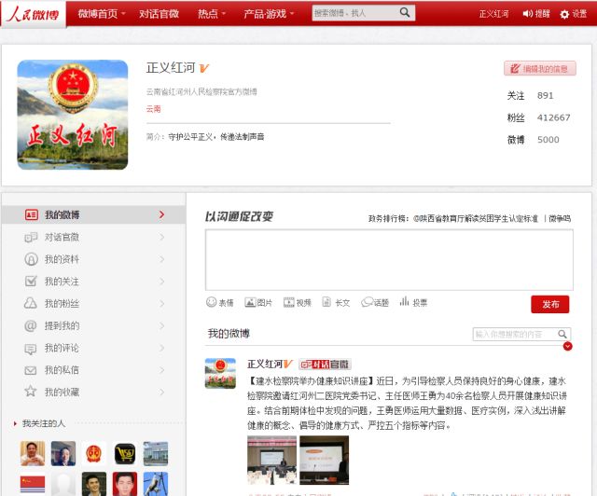Open the first followed person's avatar, smiling man
This screenshot has width=597, height=496.
click(33, 453)
